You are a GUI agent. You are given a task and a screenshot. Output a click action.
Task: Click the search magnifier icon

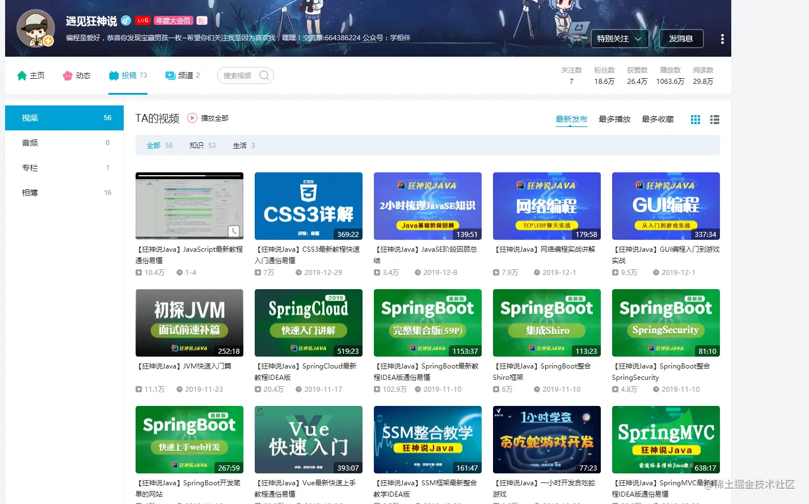coord(264,75)
